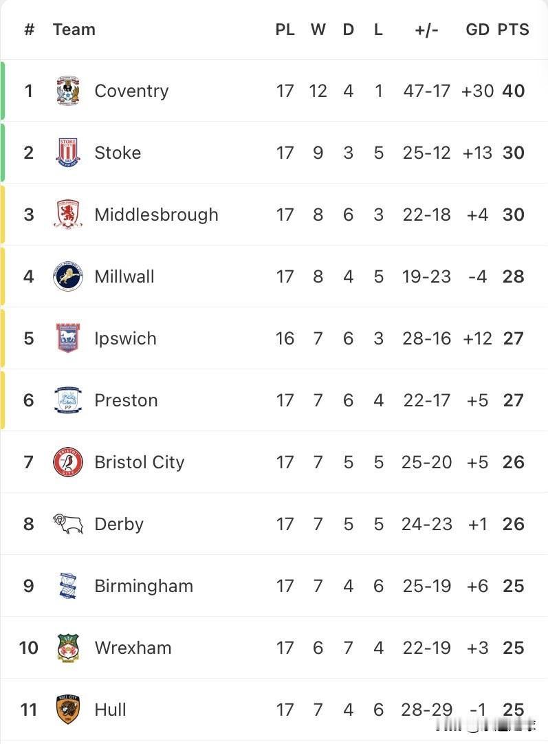Image resolution: width=548 pixels, height=744 pixels.
Task: Tap the Bristol City red badge
Action: (x=68, y=462)
